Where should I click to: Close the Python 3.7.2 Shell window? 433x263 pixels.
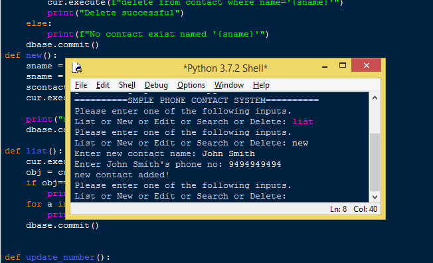point(366,66)
